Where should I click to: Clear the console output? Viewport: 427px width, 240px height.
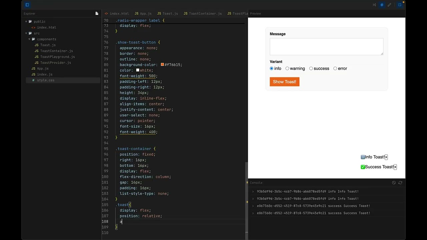[x=394, y=183]
